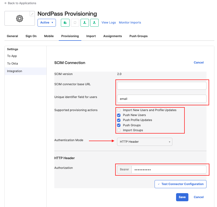Uncheck Push Profile Updates

tap(119, 120)
